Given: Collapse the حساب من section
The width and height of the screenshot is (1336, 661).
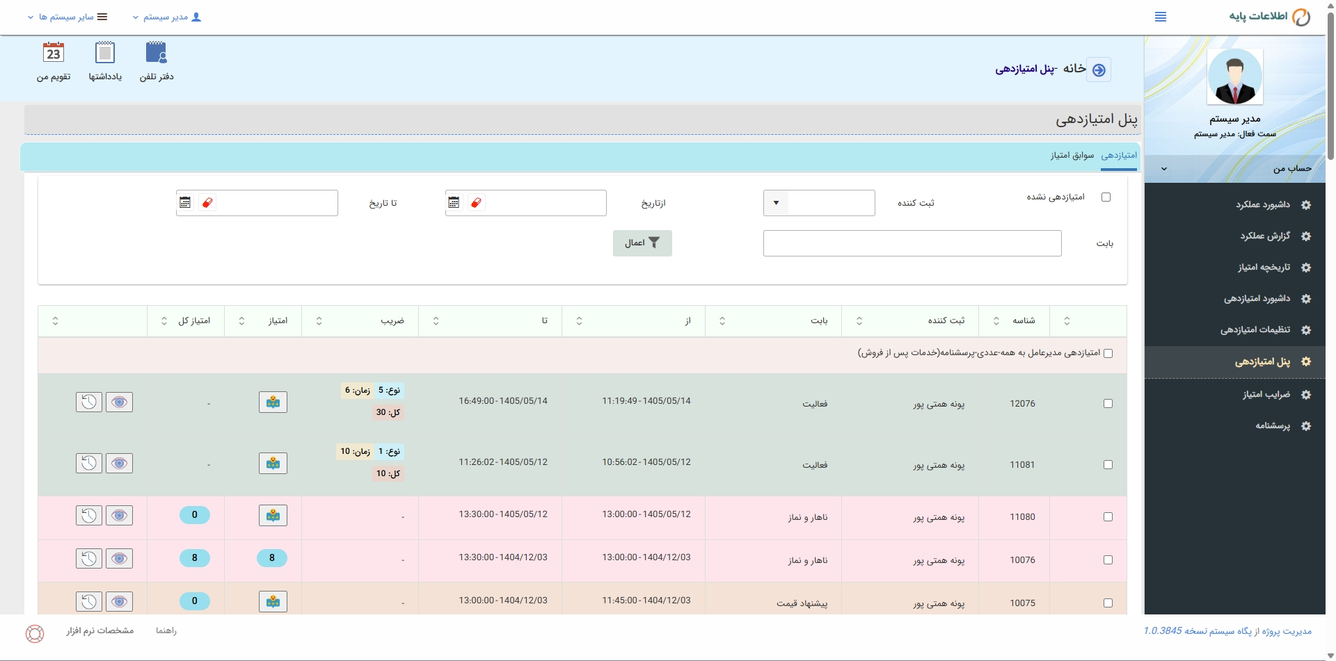Looking at the screenshot, I should click(1235, 168).
